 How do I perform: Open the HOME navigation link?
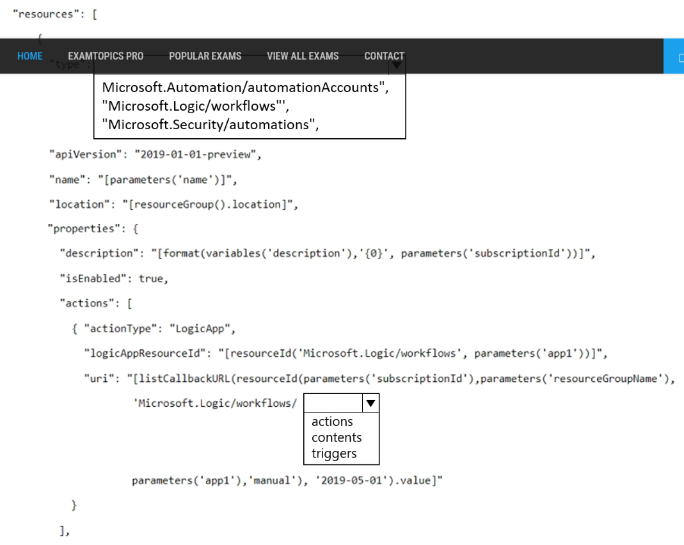29,56
